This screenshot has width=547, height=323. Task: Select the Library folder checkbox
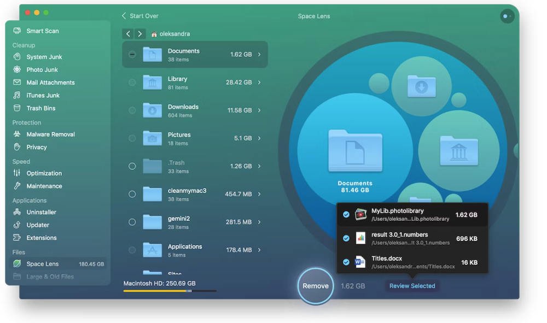click(132, 82)
